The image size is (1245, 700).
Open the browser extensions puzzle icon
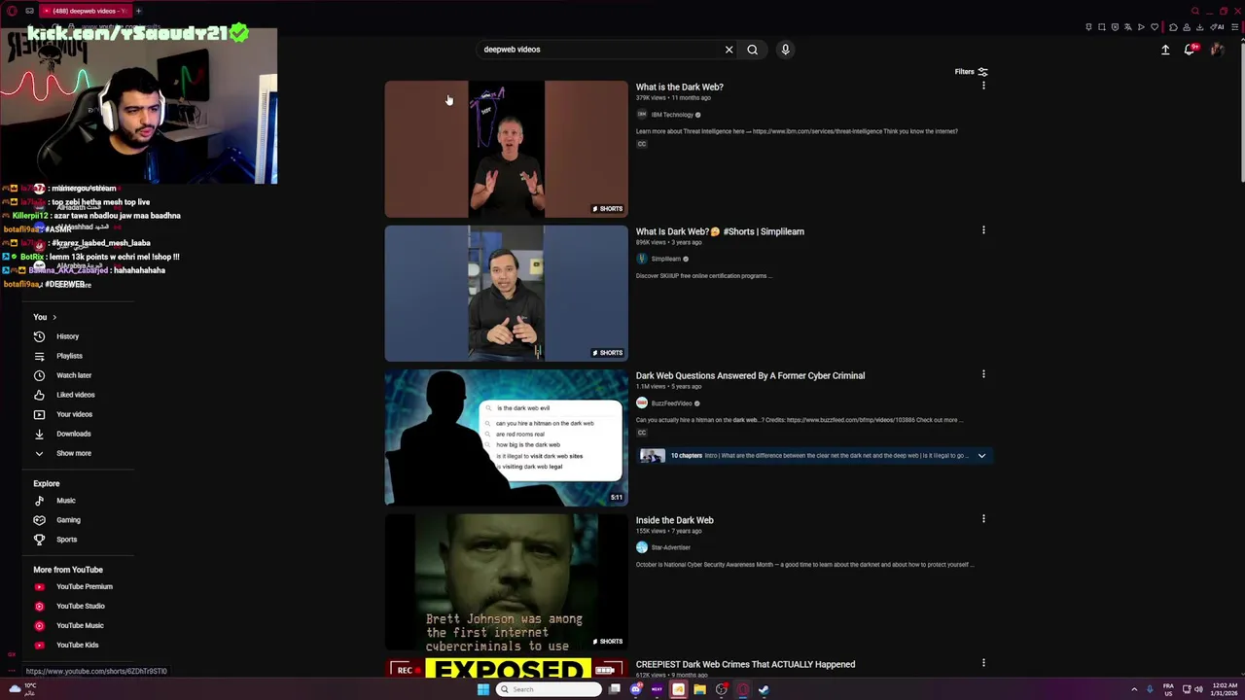click(x=1173, y=27)
